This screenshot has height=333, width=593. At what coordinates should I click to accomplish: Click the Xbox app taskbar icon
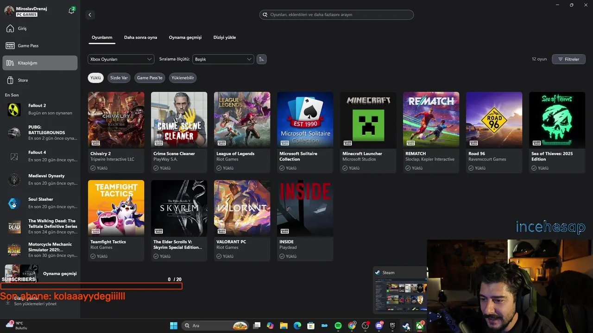click(420, 326)
